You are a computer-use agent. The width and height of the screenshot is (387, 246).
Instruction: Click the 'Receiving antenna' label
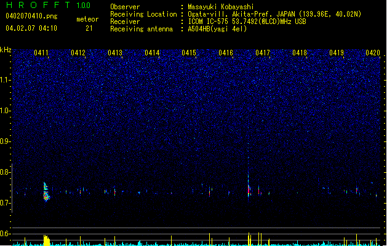(x=142, y=29)
